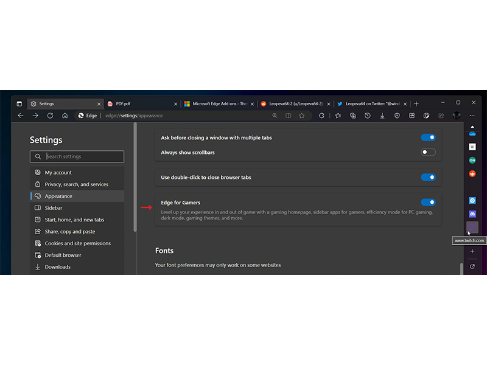Image resolution: width=487 pixels, height=365 pixels.
Task: Go forward using the forward arrow
Action: [35, 116]
